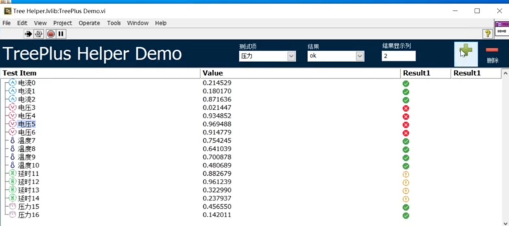Select the 温度10 tree row
The width and height of the screenshot is (509, 226).
(x=28, y=165)
